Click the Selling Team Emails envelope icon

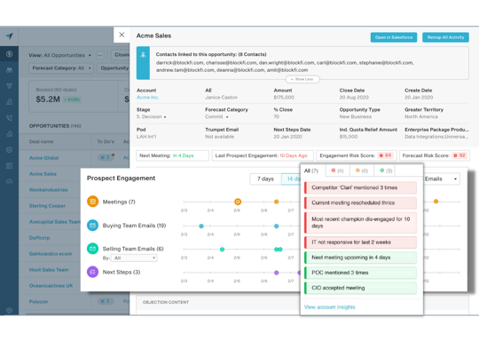(92, 249)
